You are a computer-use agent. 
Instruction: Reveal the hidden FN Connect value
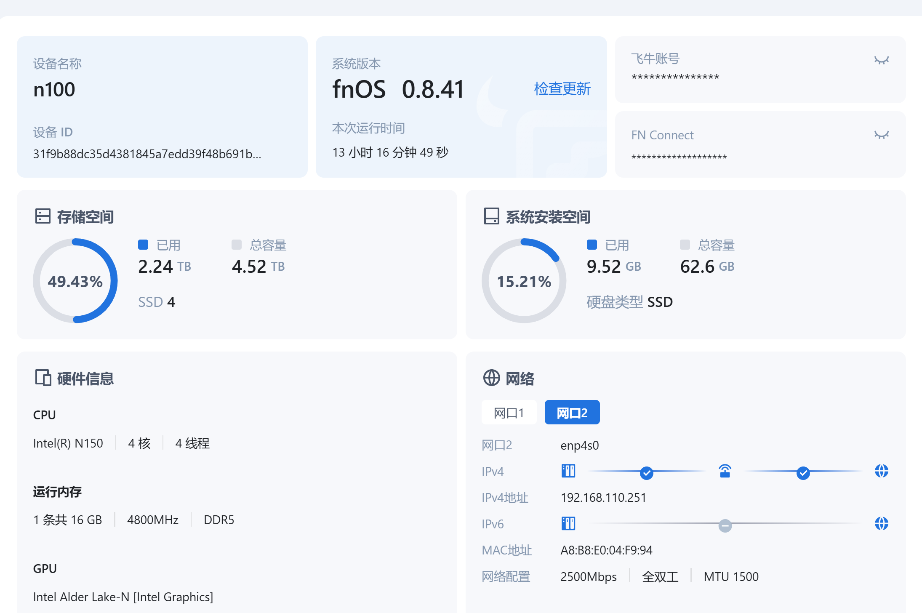click(881, 135)
